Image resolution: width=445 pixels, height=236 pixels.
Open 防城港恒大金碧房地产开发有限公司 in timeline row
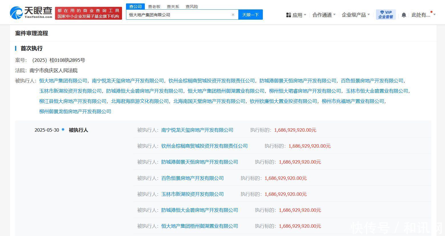point(200,210)
